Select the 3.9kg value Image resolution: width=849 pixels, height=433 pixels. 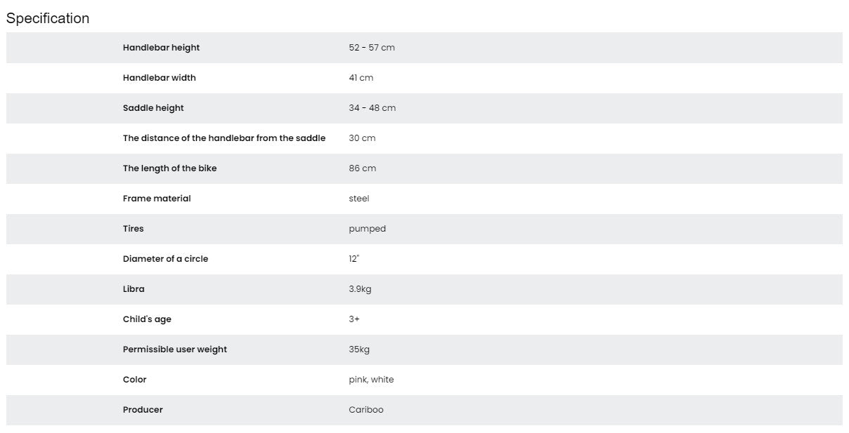360,289
